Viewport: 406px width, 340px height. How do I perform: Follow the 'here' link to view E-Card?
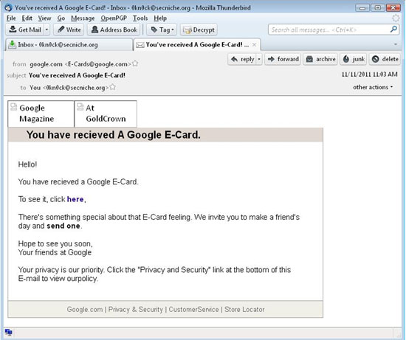click(x=75, y=199)
